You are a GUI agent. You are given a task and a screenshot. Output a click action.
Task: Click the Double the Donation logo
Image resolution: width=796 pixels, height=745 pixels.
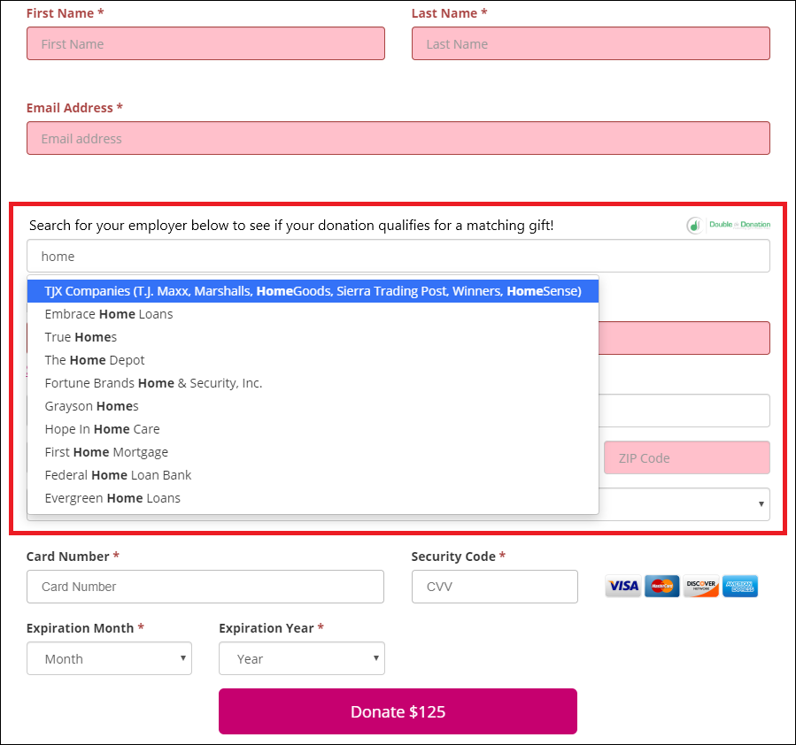(729, 225)
